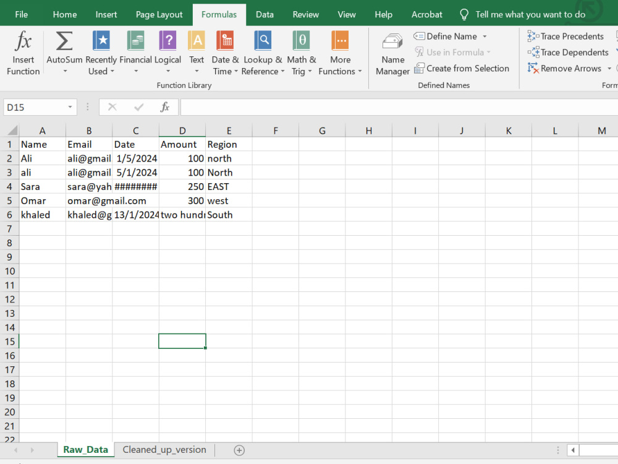Click Select All corner triangle
This screenshot has width=618, height=464.
[12, 130]
